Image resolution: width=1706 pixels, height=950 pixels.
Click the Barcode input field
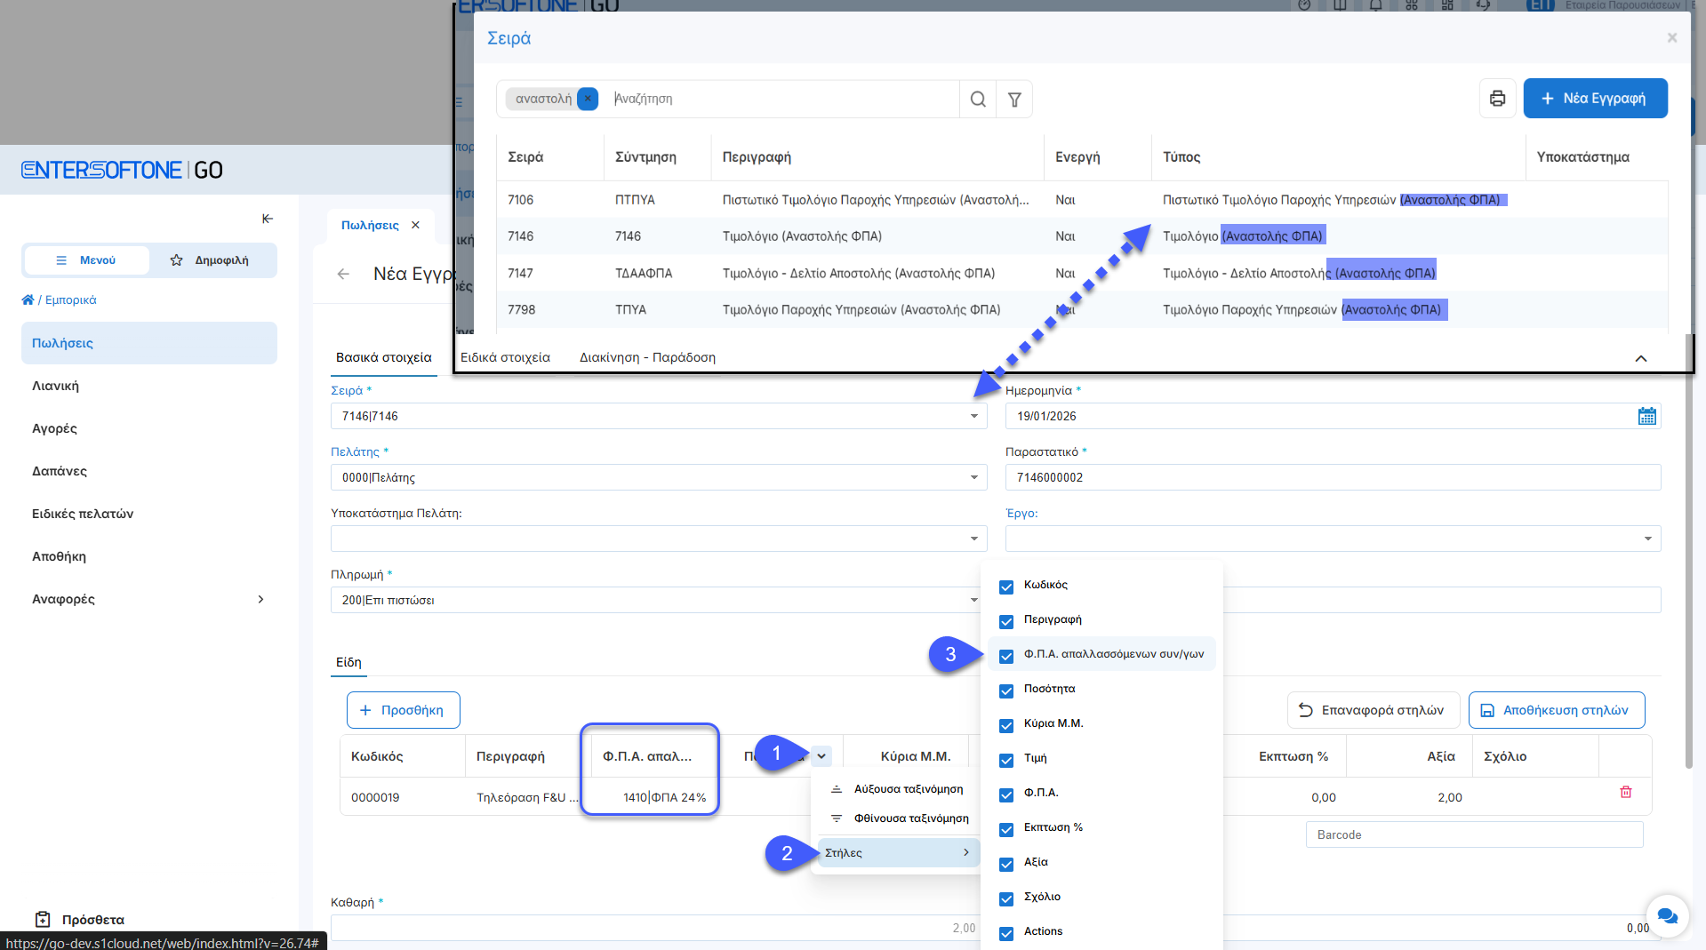(x=1473, y=834)
